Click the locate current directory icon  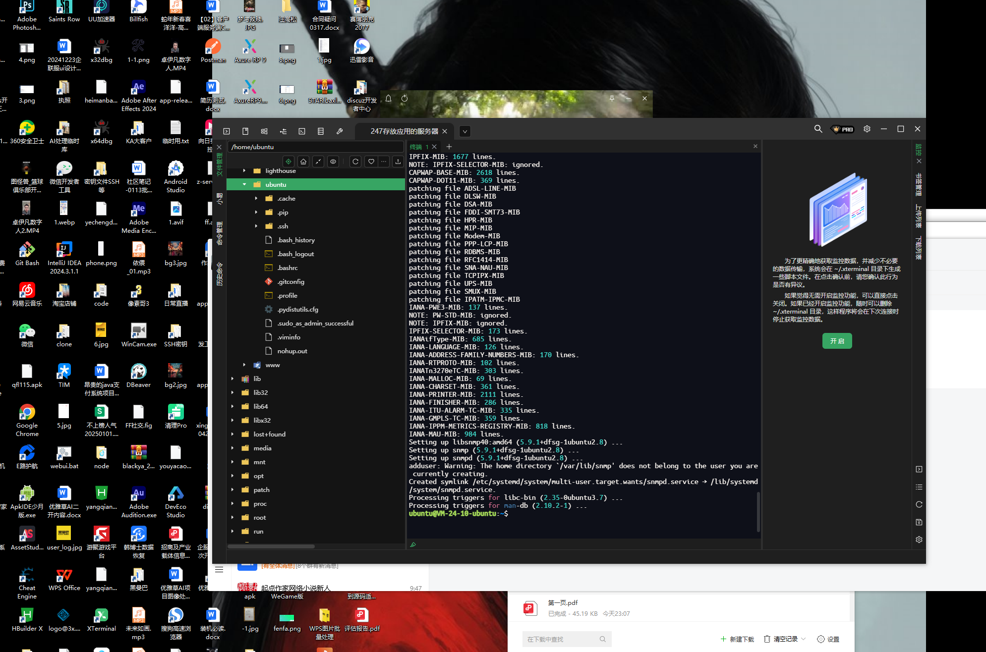tap(289, 162)
